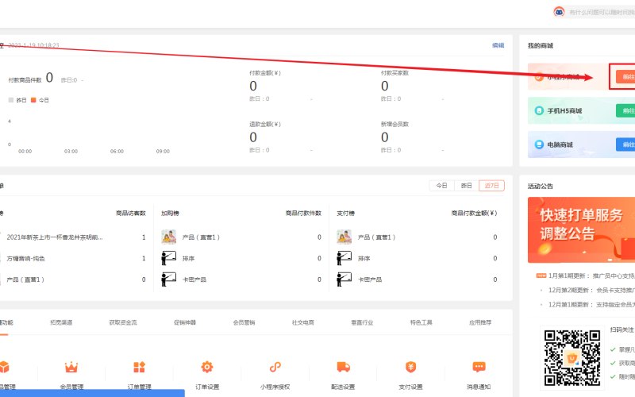Screen dimensions: 635x397
Task: Open the 促销神器 tab
Action: pyautogui.click(x=185, y=322)
